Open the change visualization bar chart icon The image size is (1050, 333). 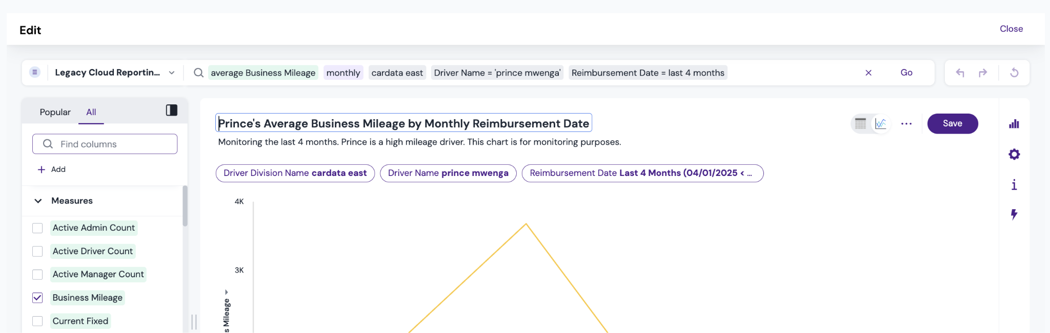[1014, 124]
